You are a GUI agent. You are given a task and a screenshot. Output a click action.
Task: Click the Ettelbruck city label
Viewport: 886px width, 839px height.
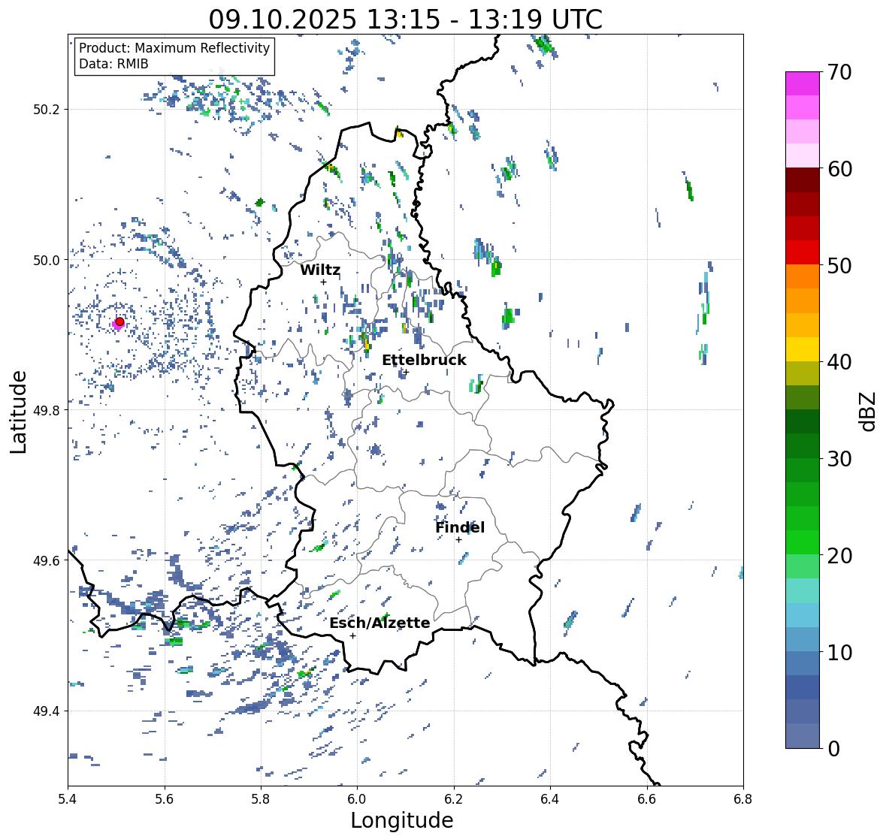pos(424,360)
